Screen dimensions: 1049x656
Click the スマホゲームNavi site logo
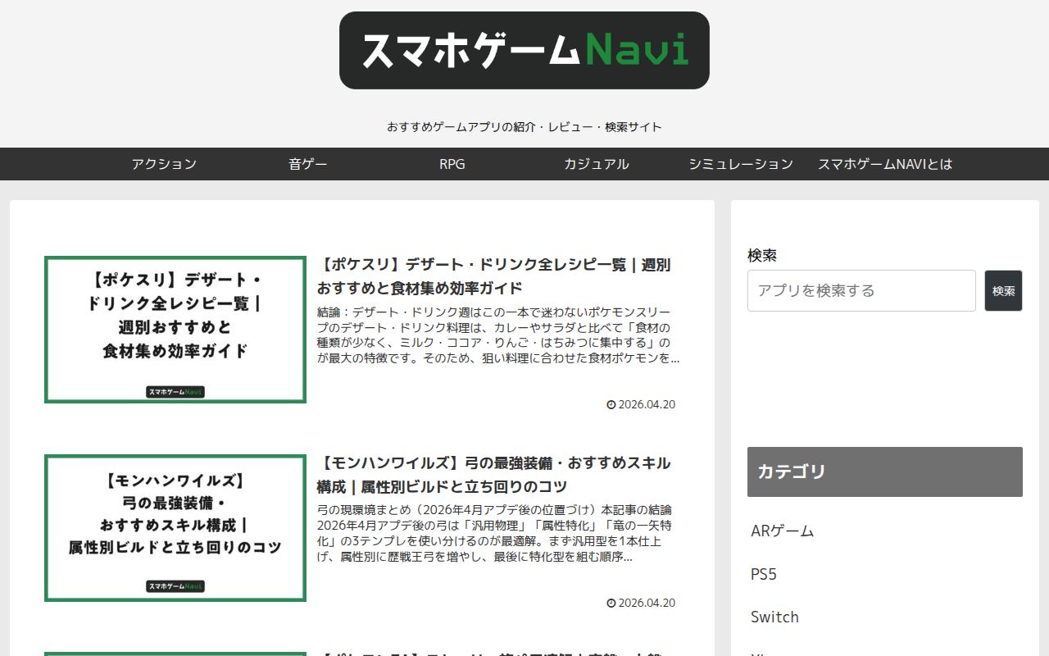pos(524,50)
